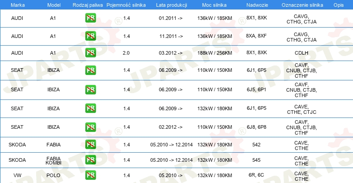Click the Oznaczenie silnika column header
The image size is (353, 183).
(x=302, y=5)
